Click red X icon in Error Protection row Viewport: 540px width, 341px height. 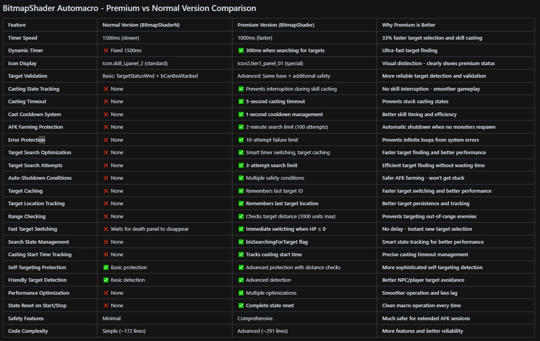tap(106, 140)
